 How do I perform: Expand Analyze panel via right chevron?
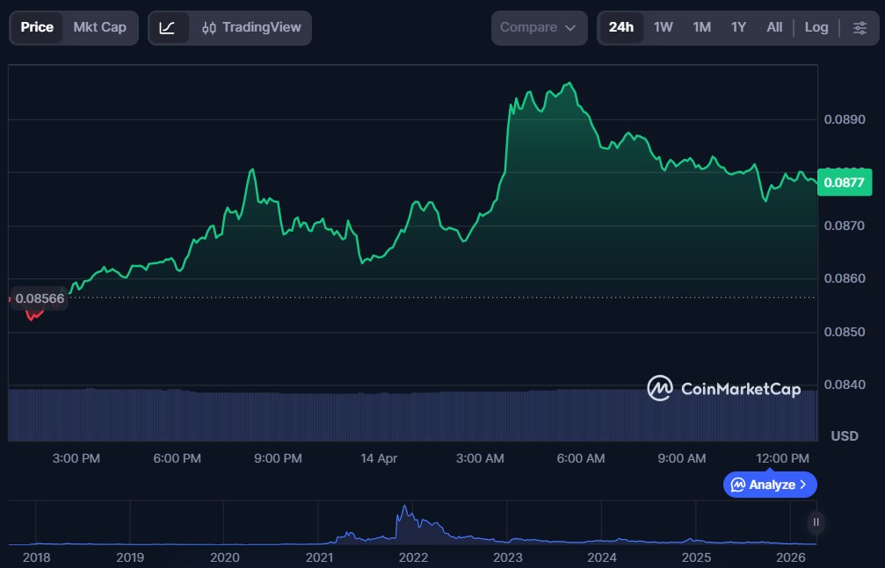[802, 485]
